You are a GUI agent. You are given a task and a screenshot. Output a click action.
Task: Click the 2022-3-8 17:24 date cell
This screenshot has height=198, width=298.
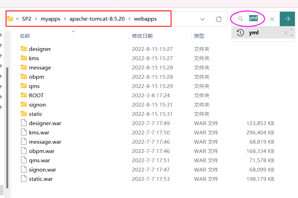[151, 96]
